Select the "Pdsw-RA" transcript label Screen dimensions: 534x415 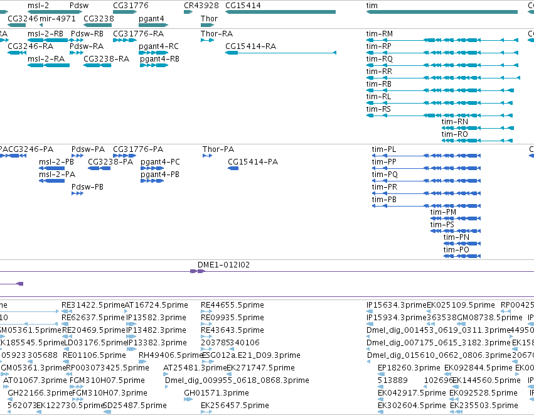[x=87, y=46]
